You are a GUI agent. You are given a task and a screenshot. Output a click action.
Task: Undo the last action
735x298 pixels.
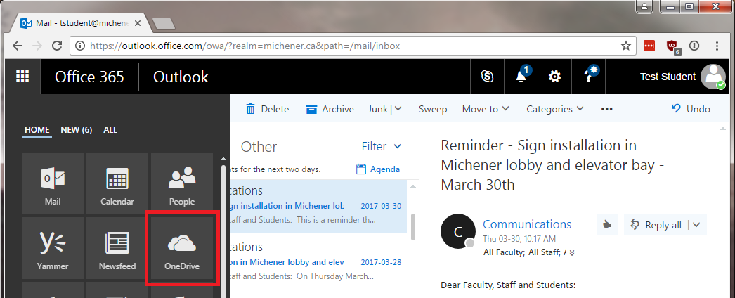(691, 109)
